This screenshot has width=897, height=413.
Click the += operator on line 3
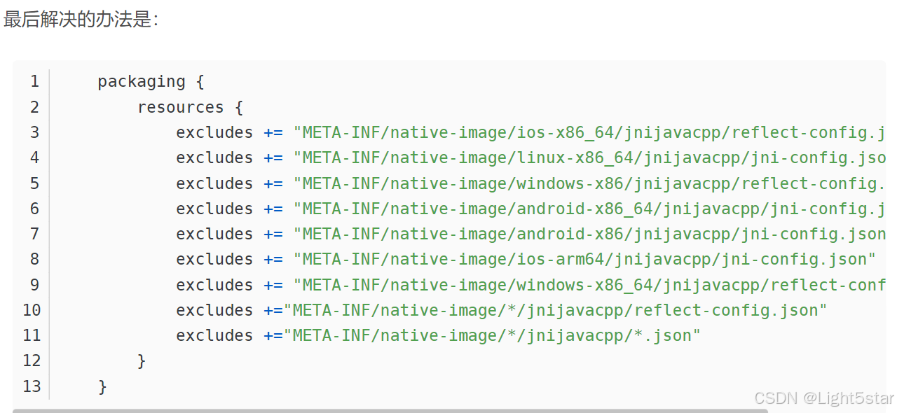pos(273,132)
